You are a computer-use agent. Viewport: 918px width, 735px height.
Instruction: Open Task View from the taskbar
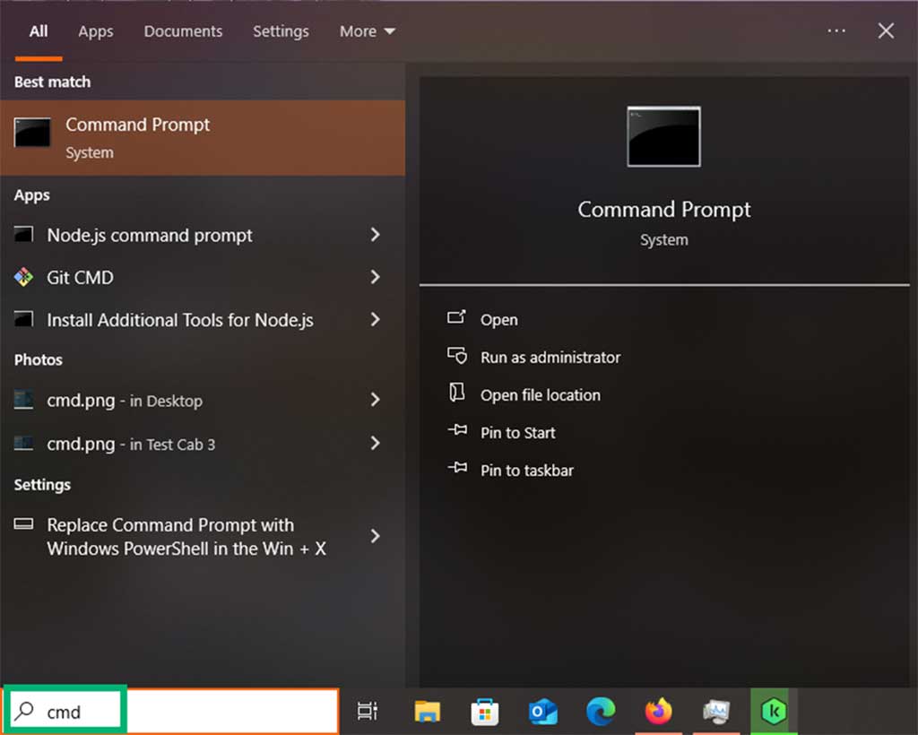(368, 711)
